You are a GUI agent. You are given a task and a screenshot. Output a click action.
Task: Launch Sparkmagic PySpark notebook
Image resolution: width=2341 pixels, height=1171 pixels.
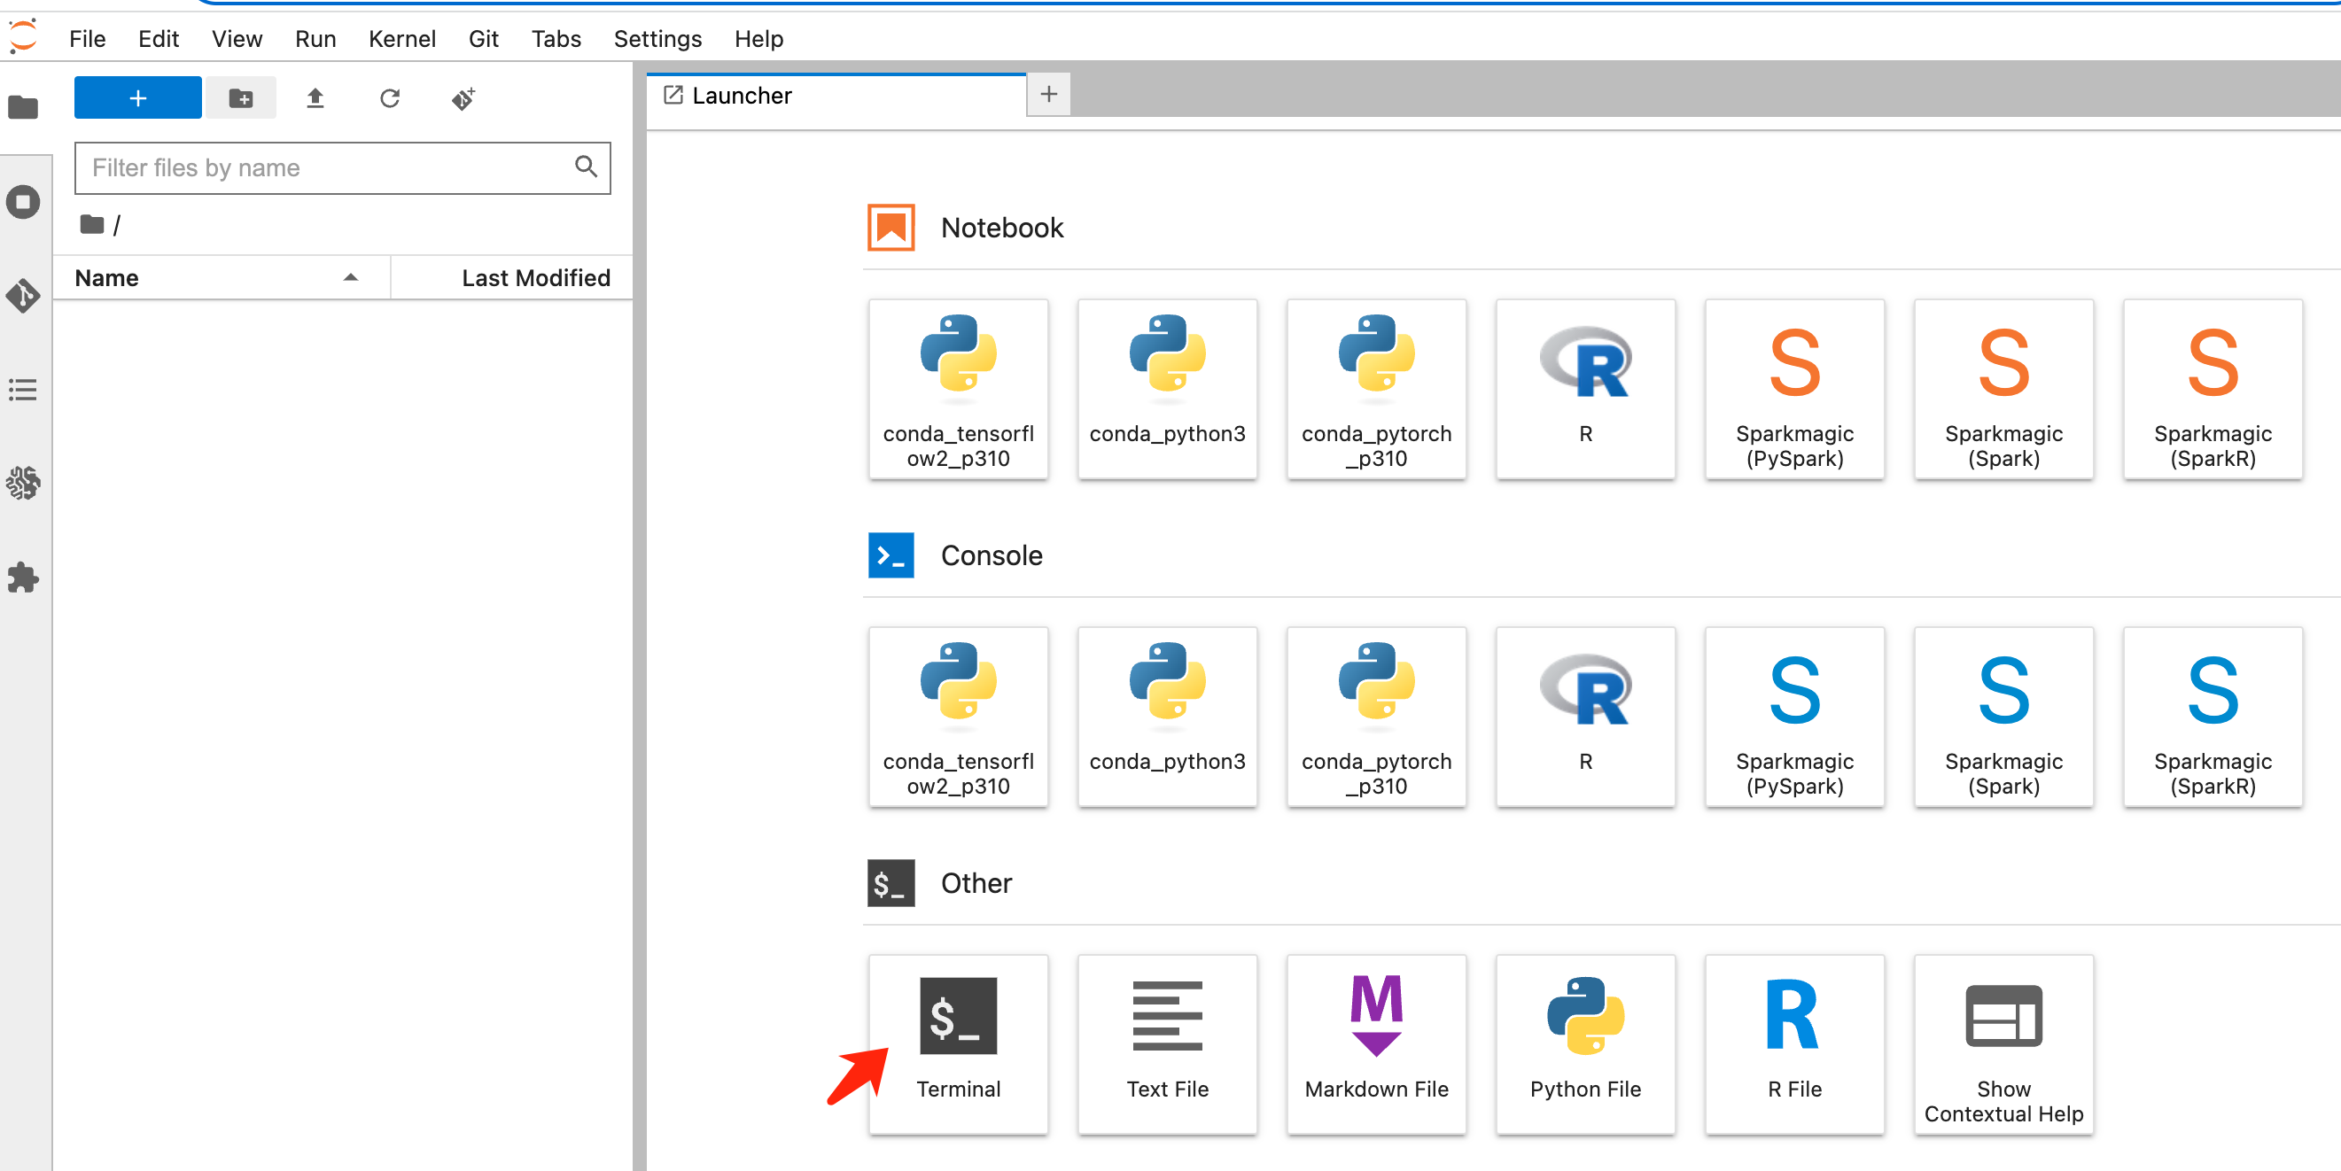(x=1794, y=390)
